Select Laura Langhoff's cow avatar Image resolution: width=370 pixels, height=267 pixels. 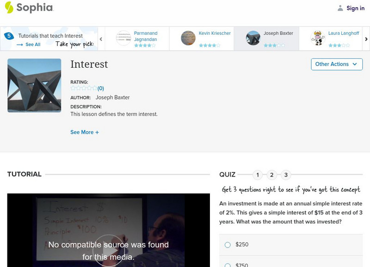click(318, 38)
